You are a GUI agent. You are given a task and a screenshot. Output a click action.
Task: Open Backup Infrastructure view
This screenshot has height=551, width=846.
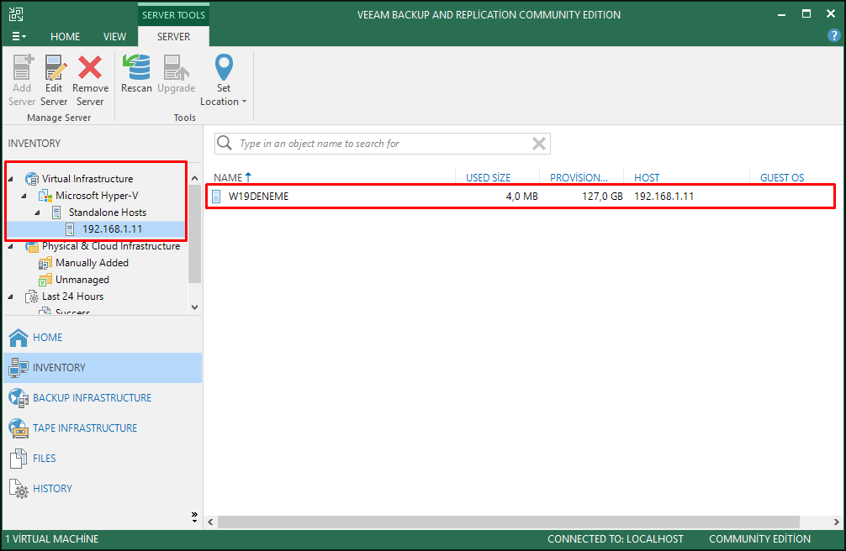93,398
